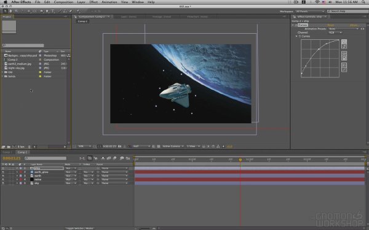Expand the ship layer properties
This screenshot has height=230, width=369.
click(17, 168)
